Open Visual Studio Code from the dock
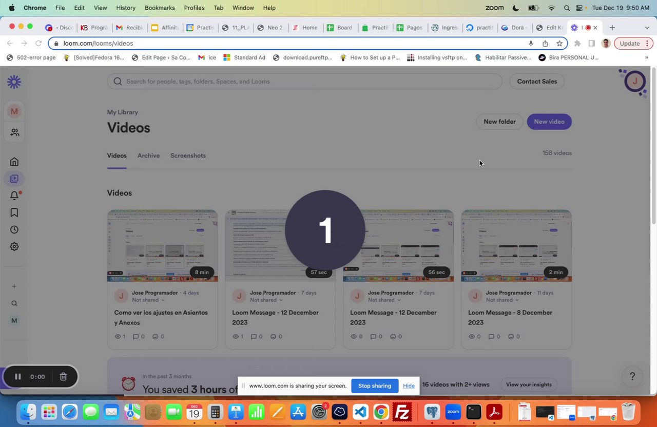The height and width of the screenshot is (427, 657). coord(360,412)
